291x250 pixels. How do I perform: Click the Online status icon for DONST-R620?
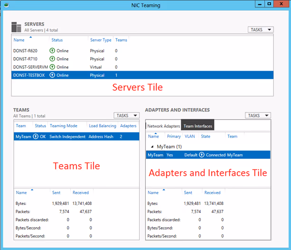(x=52, y=50)
